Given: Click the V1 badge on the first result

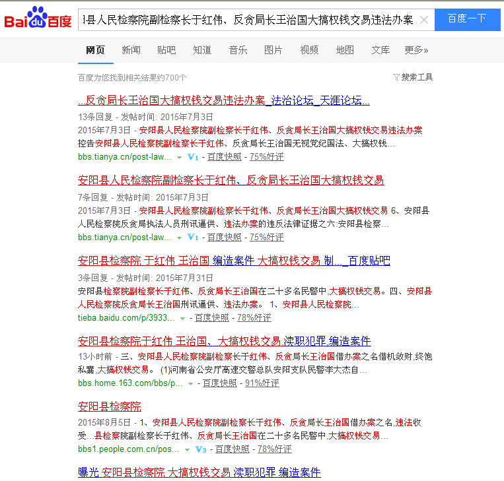Looking at the screenshot, I should tap(193, 157).
